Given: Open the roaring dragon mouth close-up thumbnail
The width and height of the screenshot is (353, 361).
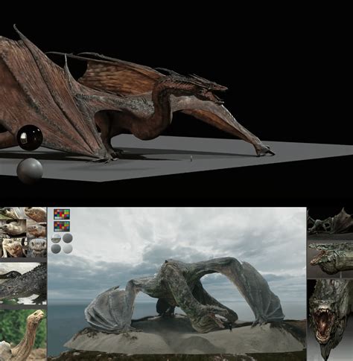Looking at the screenshot, I should (x=330, y=320).
